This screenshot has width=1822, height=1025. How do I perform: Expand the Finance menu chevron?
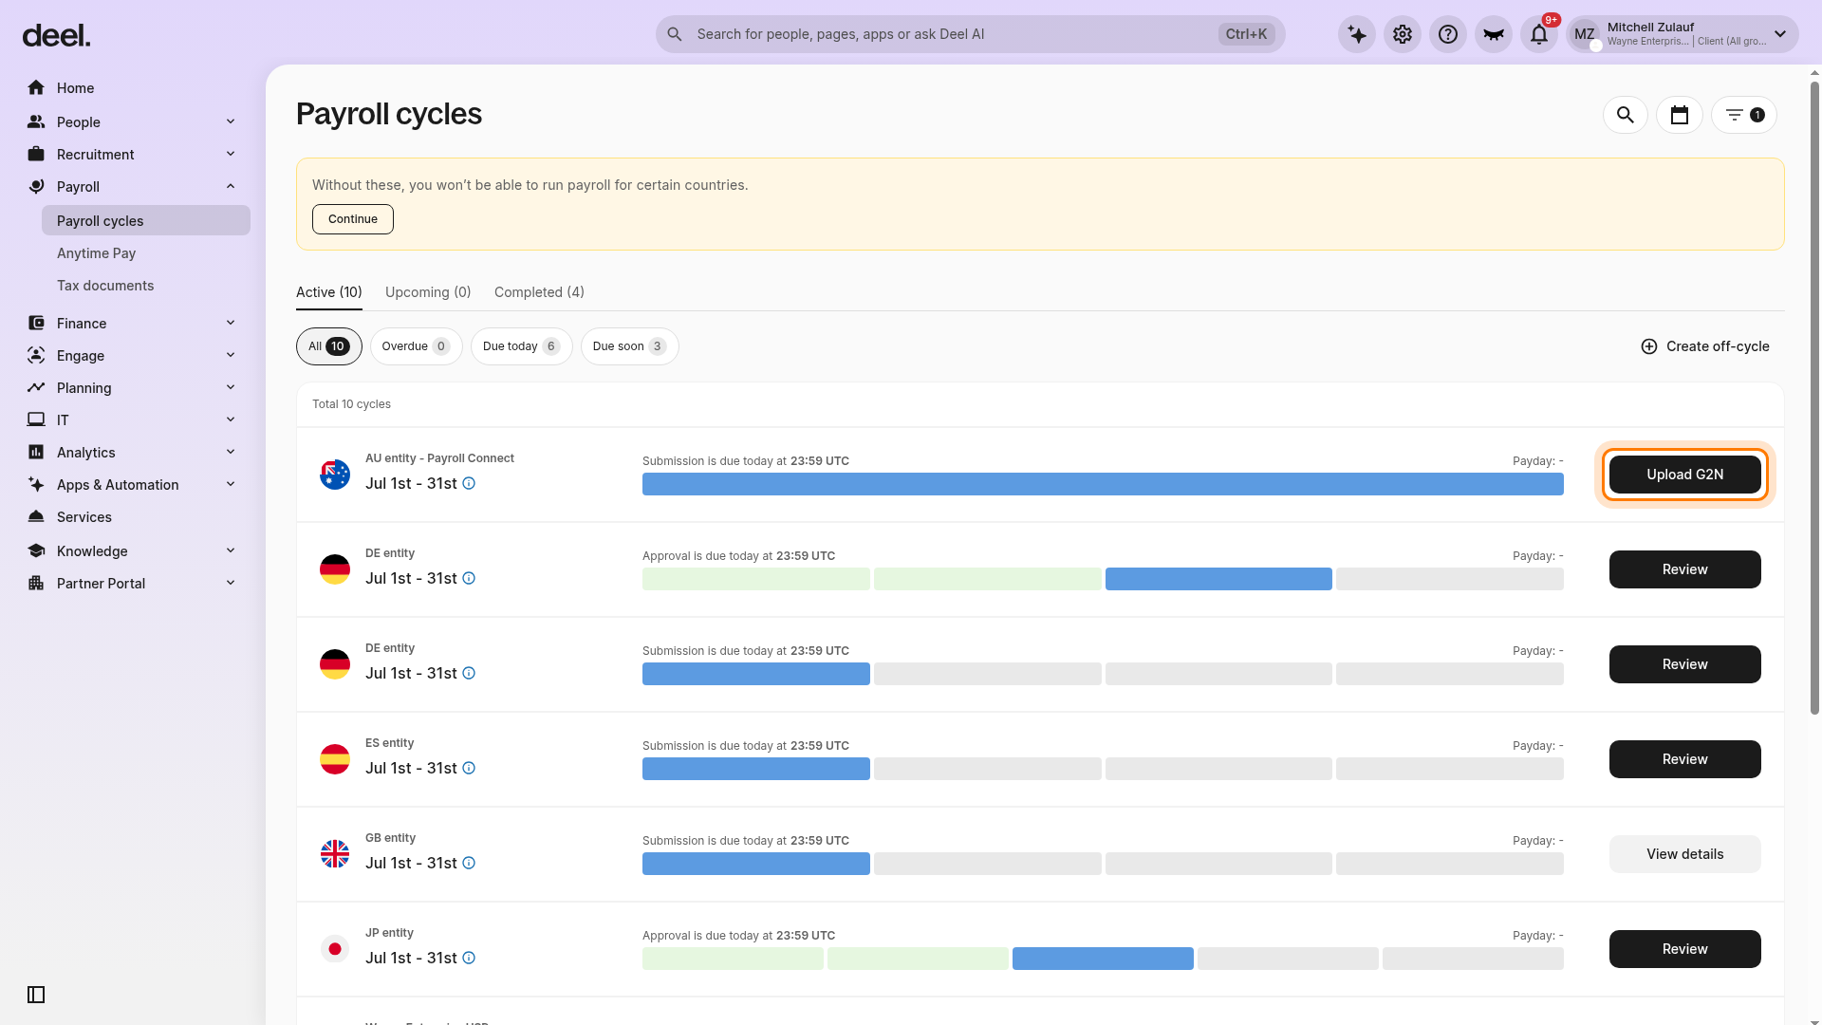tap(231, 323)
